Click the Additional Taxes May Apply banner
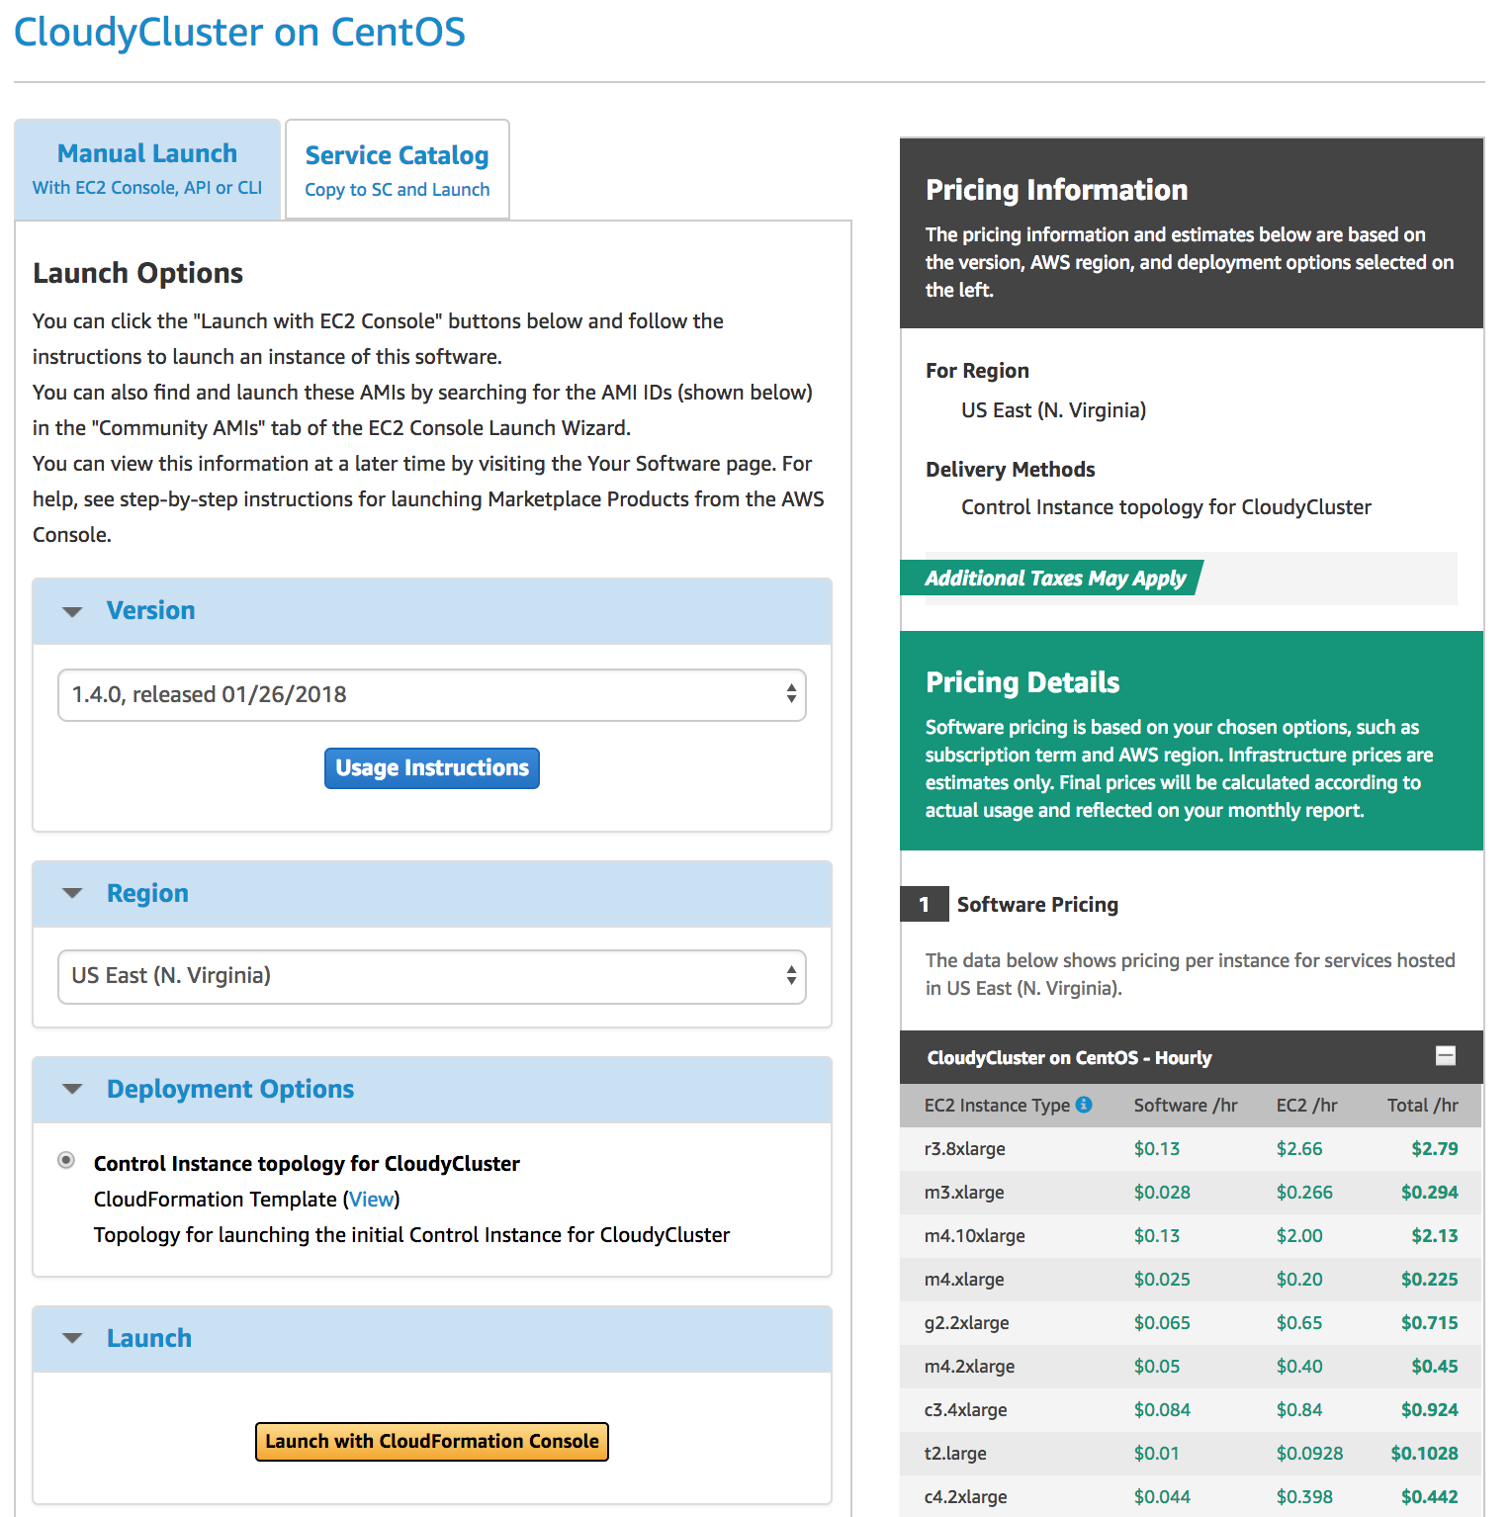1511x1517 pixels. click(1055, 579)
